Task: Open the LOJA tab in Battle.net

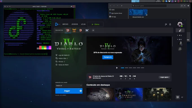Action: tap(83, 24)
